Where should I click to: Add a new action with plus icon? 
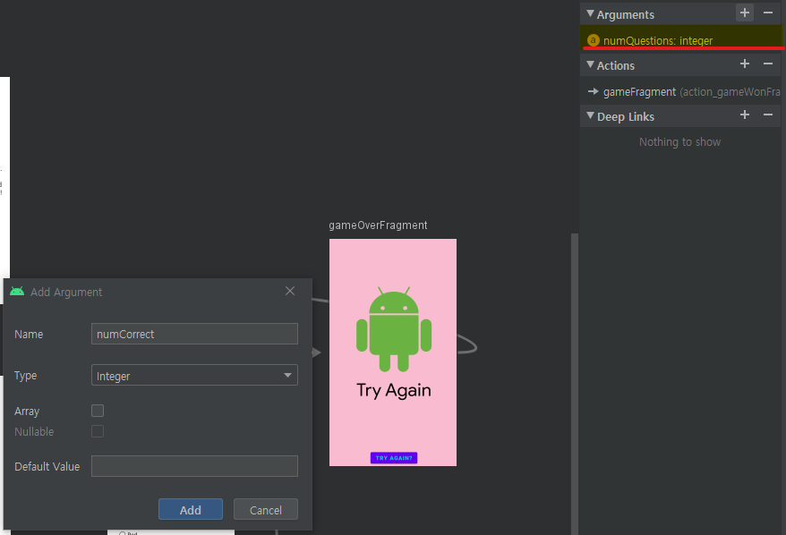click(x=745, y=64)
